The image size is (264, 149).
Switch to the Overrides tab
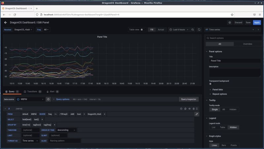[x=247, y=44]
